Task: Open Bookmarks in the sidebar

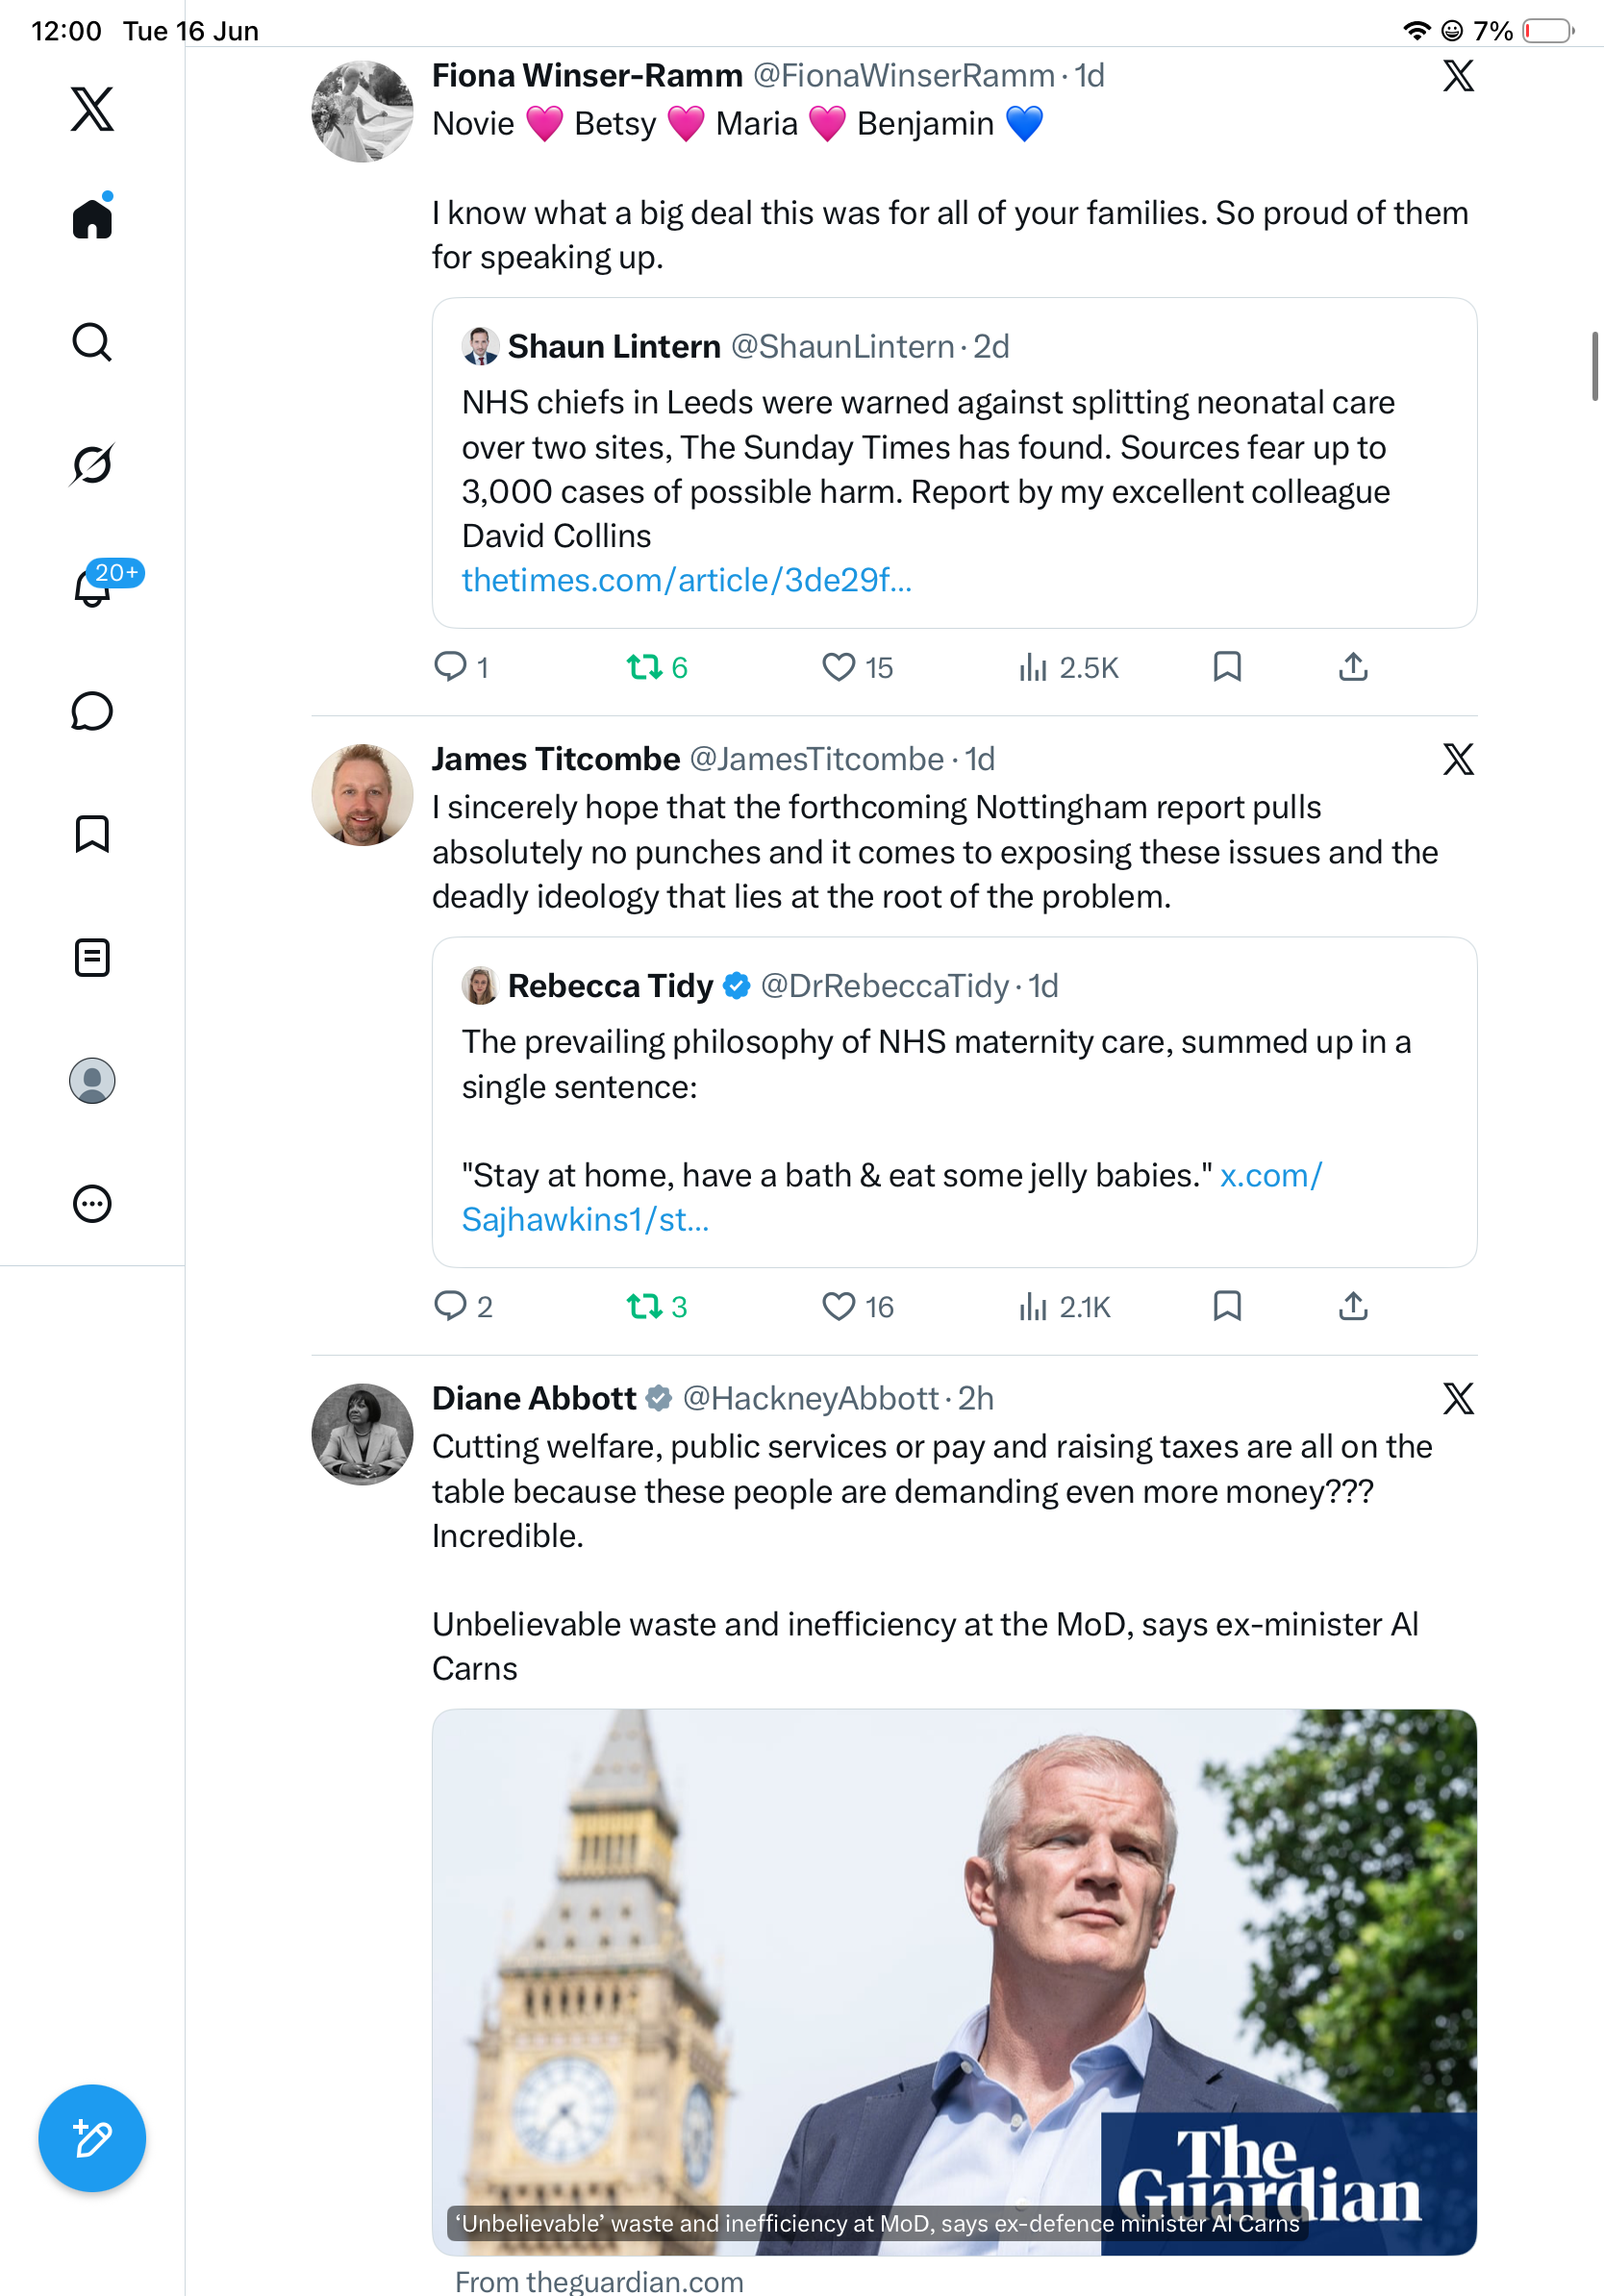Action: [92, 834]
